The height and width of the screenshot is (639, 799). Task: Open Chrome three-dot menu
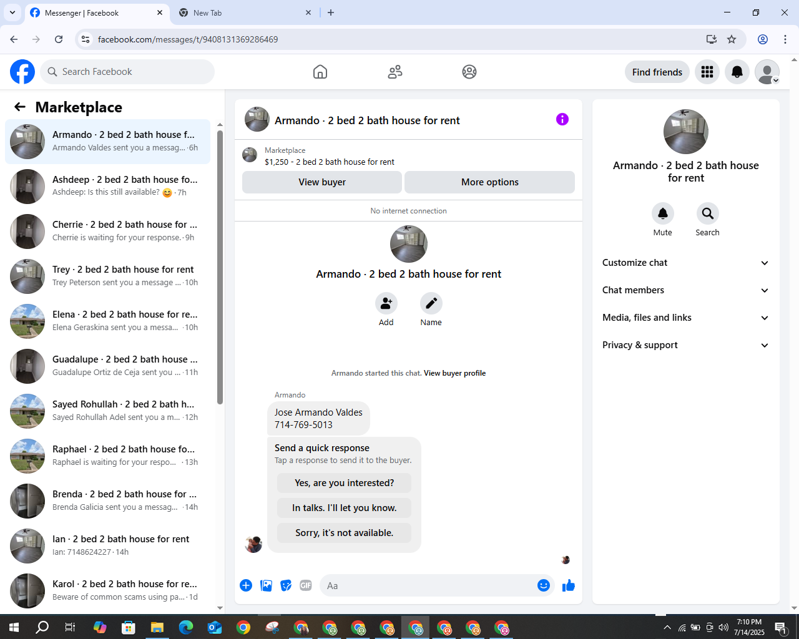[785, 39]
